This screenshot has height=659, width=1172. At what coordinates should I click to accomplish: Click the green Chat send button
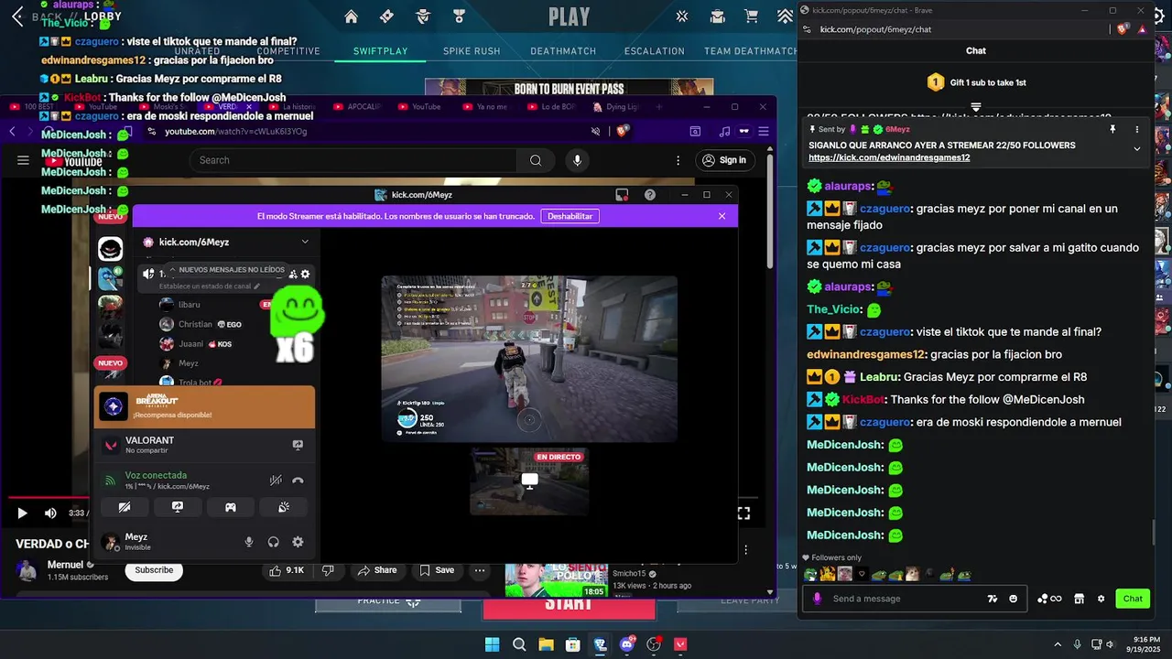click(1133, 599)
